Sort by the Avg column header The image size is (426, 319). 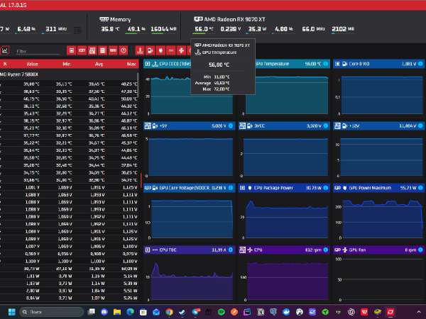tap(99, 65)
